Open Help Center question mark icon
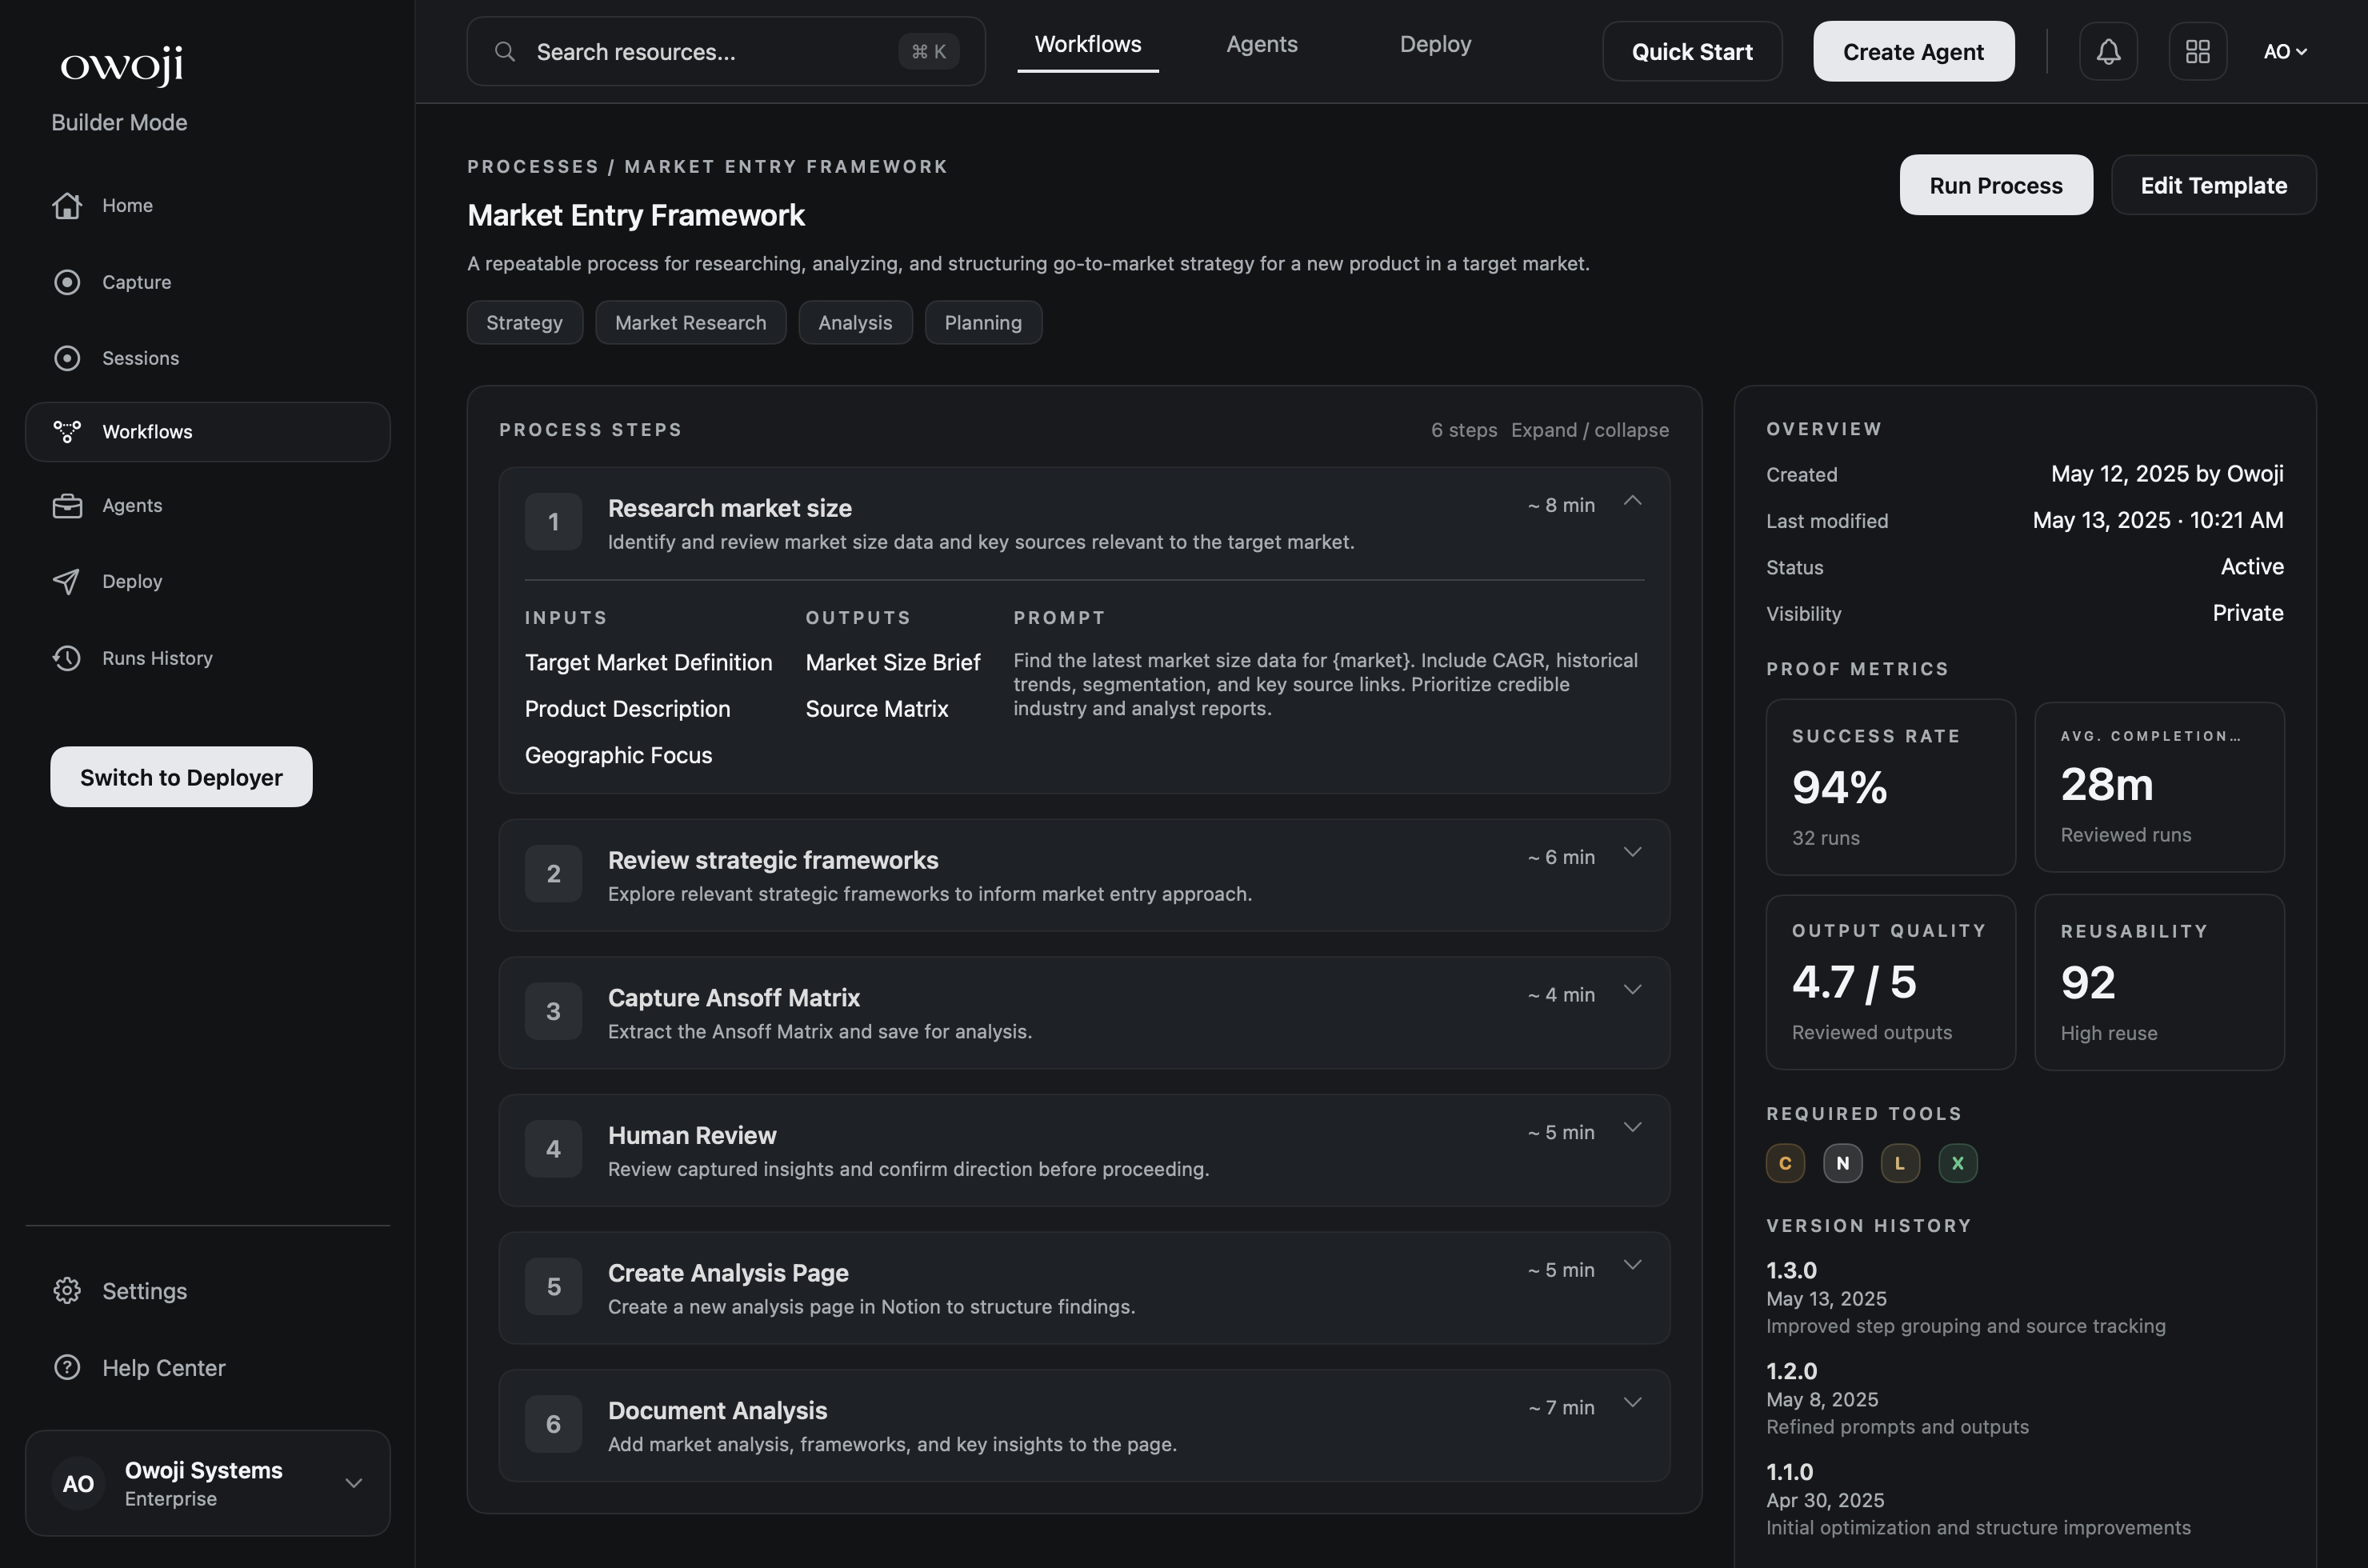The width and height of the screenshot is (2368, 1568). point(67,1367)
